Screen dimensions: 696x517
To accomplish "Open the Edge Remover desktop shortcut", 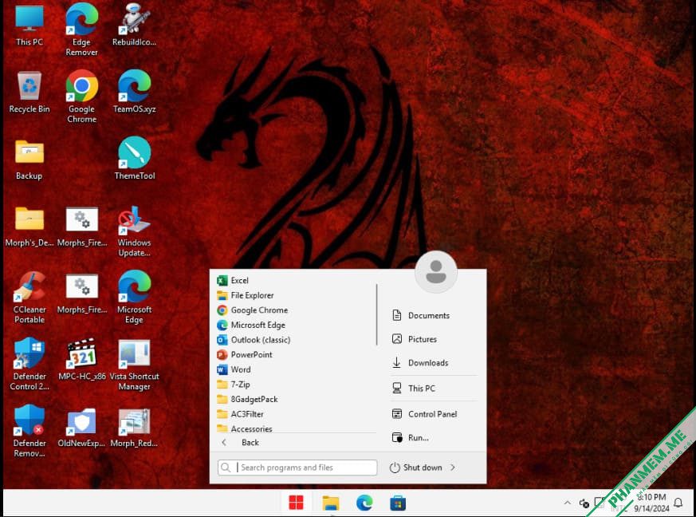I will (x=81, y=30).
